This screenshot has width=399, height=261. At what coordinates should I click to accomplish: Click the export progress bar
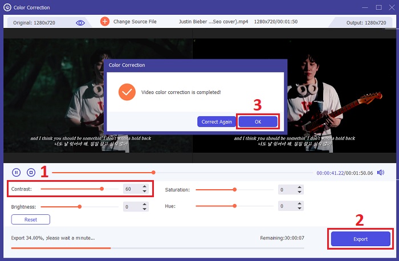157,248
